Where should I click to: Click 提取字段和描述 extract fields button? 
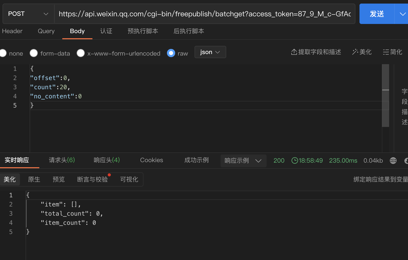tap(316, 52)
